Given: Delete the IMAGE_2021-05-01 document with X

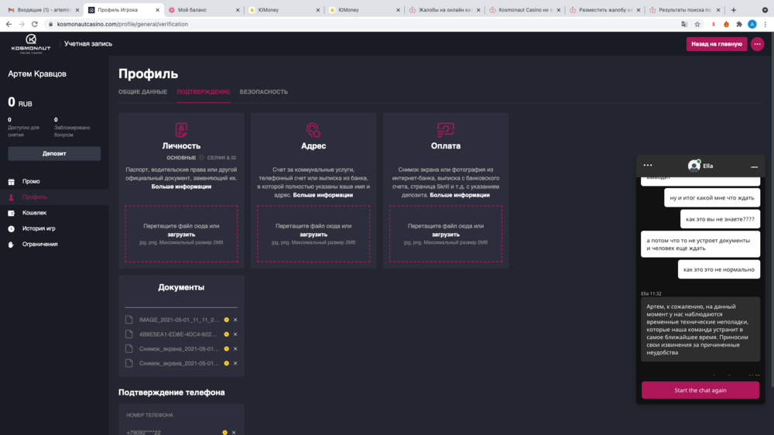Looking at the screenshot, I should (235, 320).
